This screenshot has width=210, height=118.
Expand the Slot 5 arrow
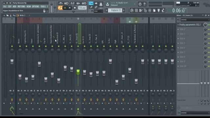(178, 43)
